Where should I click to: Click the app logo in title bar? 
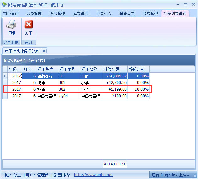[4, 4]
